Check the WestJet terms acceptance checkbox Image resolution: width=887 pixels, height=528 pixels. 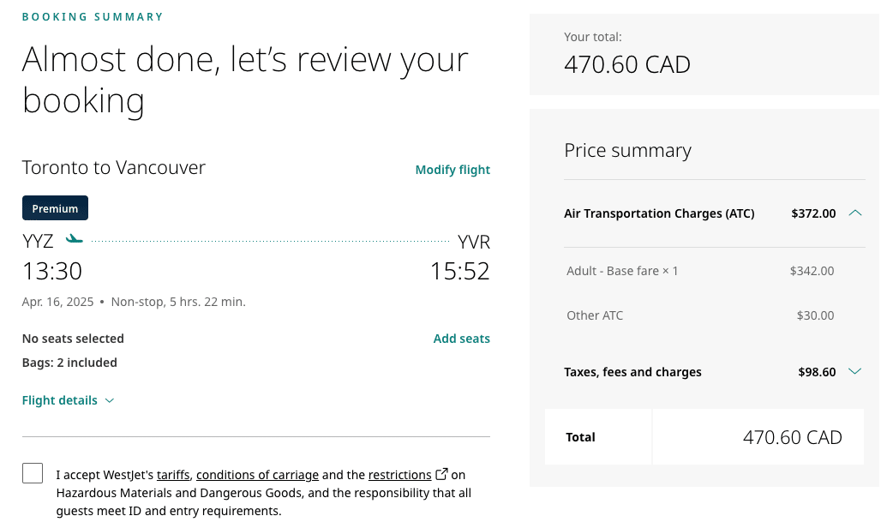(x=33, y=473)
